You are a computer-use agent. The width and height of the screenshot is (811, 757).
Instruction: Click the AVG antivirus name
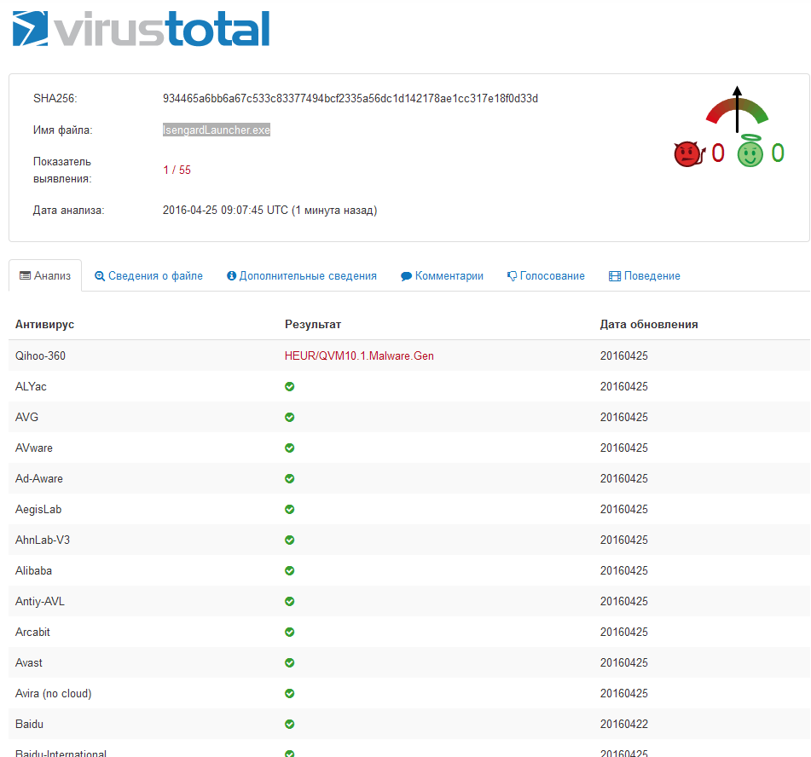(x=27, y=417)
